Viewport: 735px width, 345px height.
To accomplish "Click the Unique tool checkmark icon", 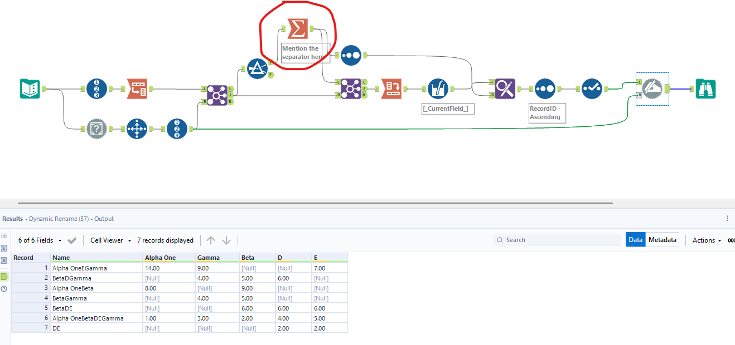I will 591,88.
